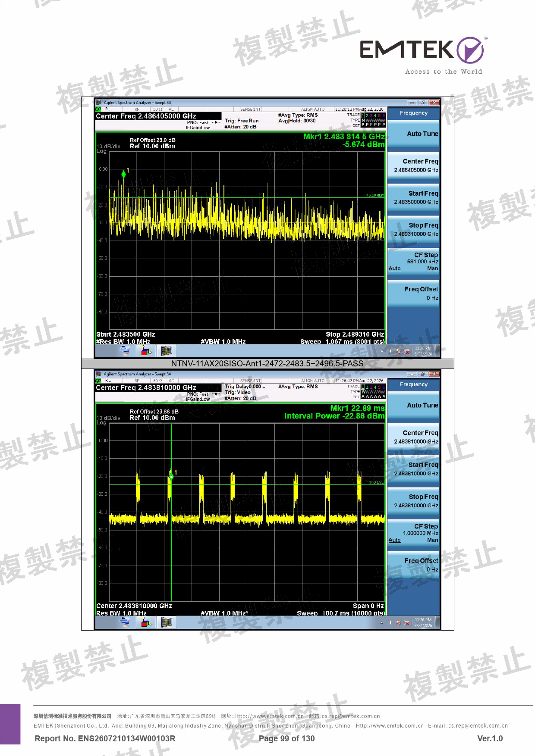Expand hidden tray icons arrow in the Sweep 1.067 ms window
535x756 pixels.
pyautogui.click(x=381, y=351)
